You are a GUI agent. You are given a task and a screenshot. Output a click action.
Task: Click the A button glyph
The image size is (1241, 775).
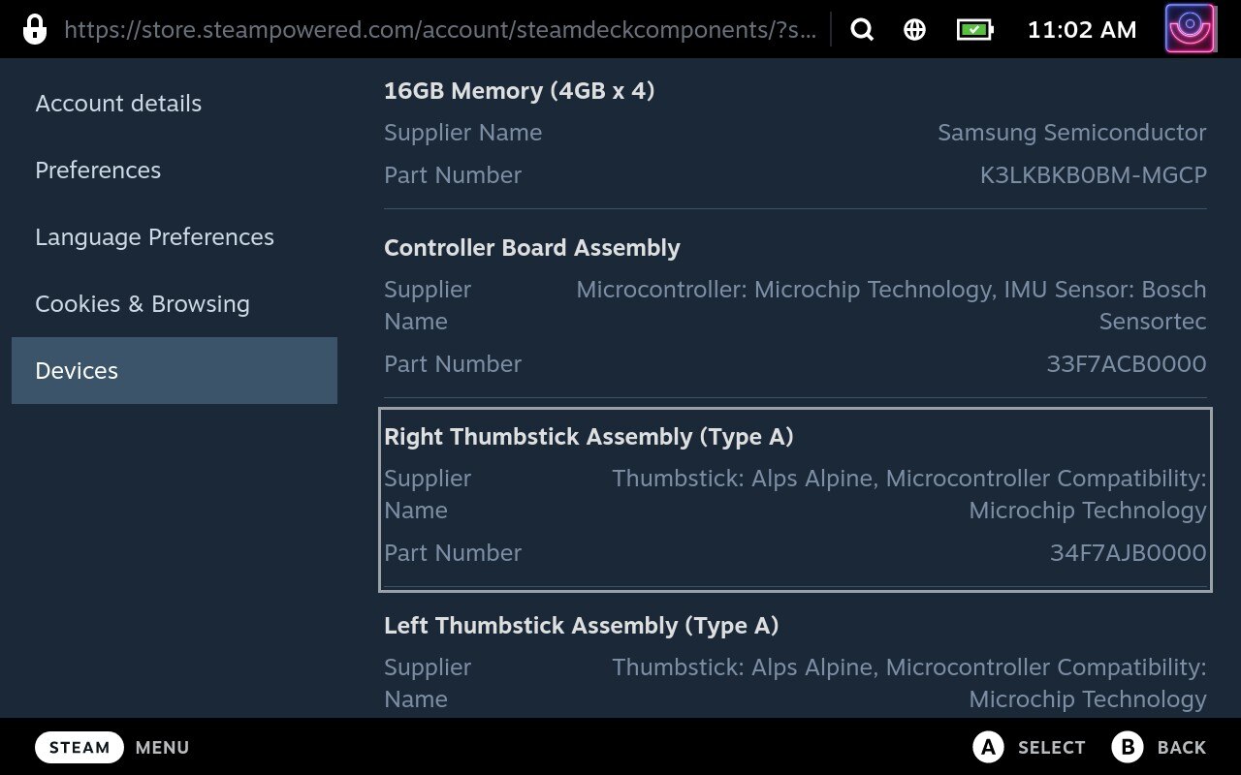click(x=988, y=747)
